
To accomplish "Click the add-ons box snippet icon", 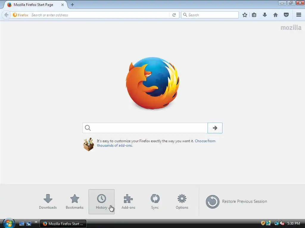I will (x=88, y=144).
